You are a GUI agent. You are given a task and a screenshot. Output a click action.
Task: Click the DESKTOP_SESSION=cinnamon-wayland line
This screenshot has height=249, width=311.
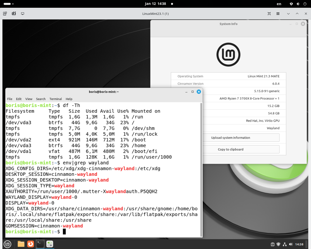point(51,174)
